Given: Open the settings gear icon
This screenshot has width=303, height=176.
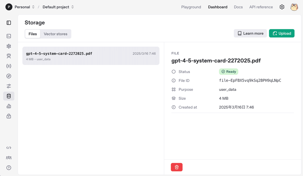Looking at the screenshot, I should [x=282, y=7].
